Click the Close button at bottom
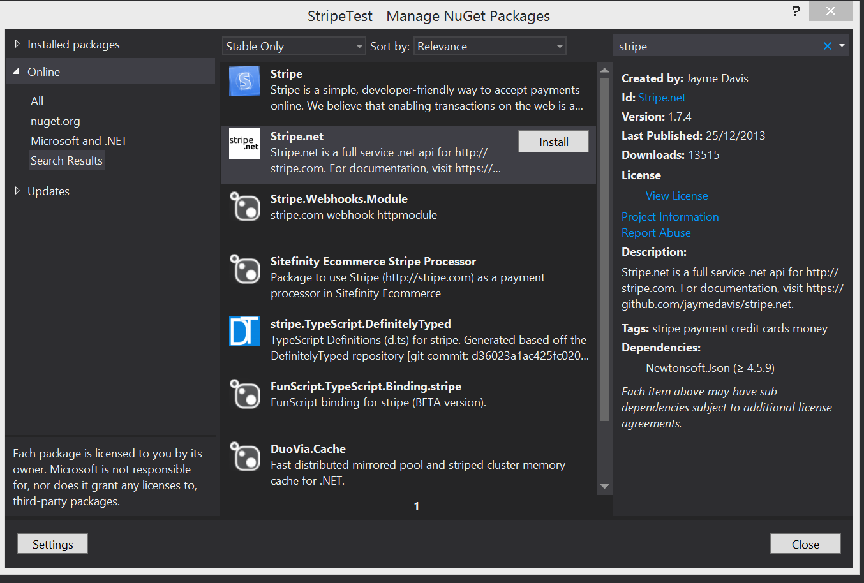 point(805,544)
